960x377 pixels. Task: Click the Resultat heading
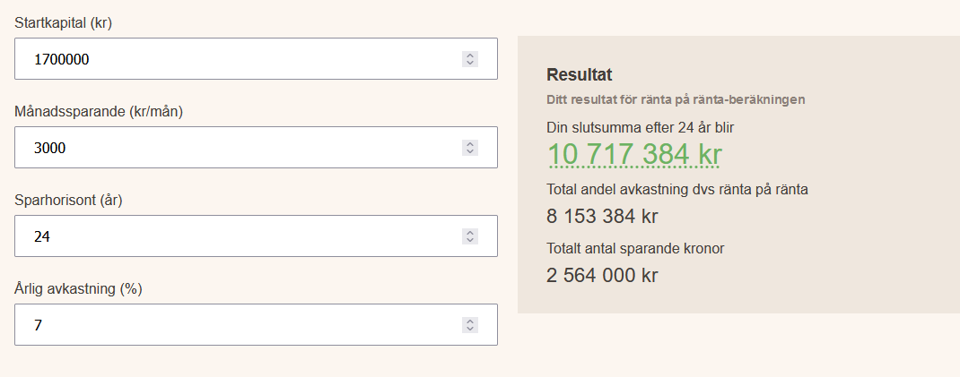(x=579, y=75)
